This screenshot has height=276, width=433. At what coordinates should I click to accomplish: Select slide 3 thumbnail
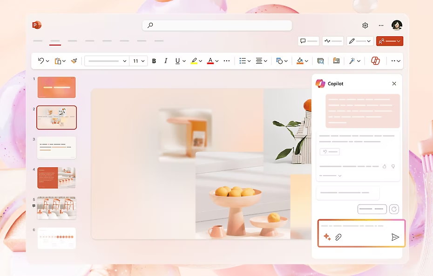[x=57, y=148]
